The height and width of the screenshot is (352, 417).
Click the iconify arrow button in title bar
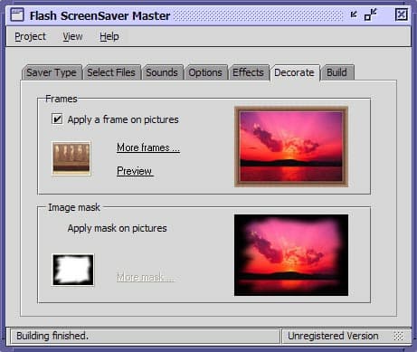(x=354, y=14)
